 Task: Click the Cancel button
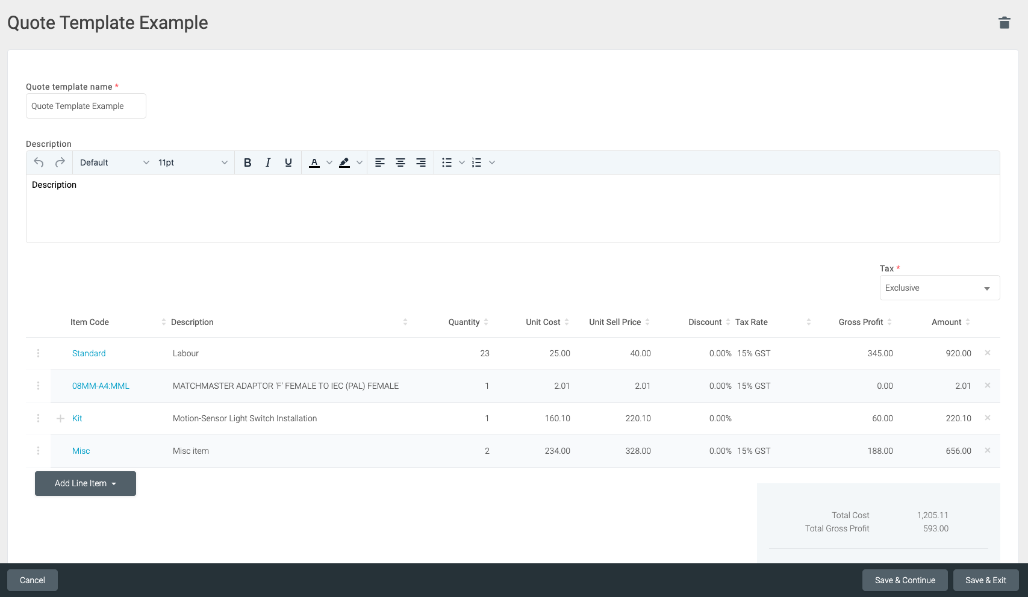point(33,580)
